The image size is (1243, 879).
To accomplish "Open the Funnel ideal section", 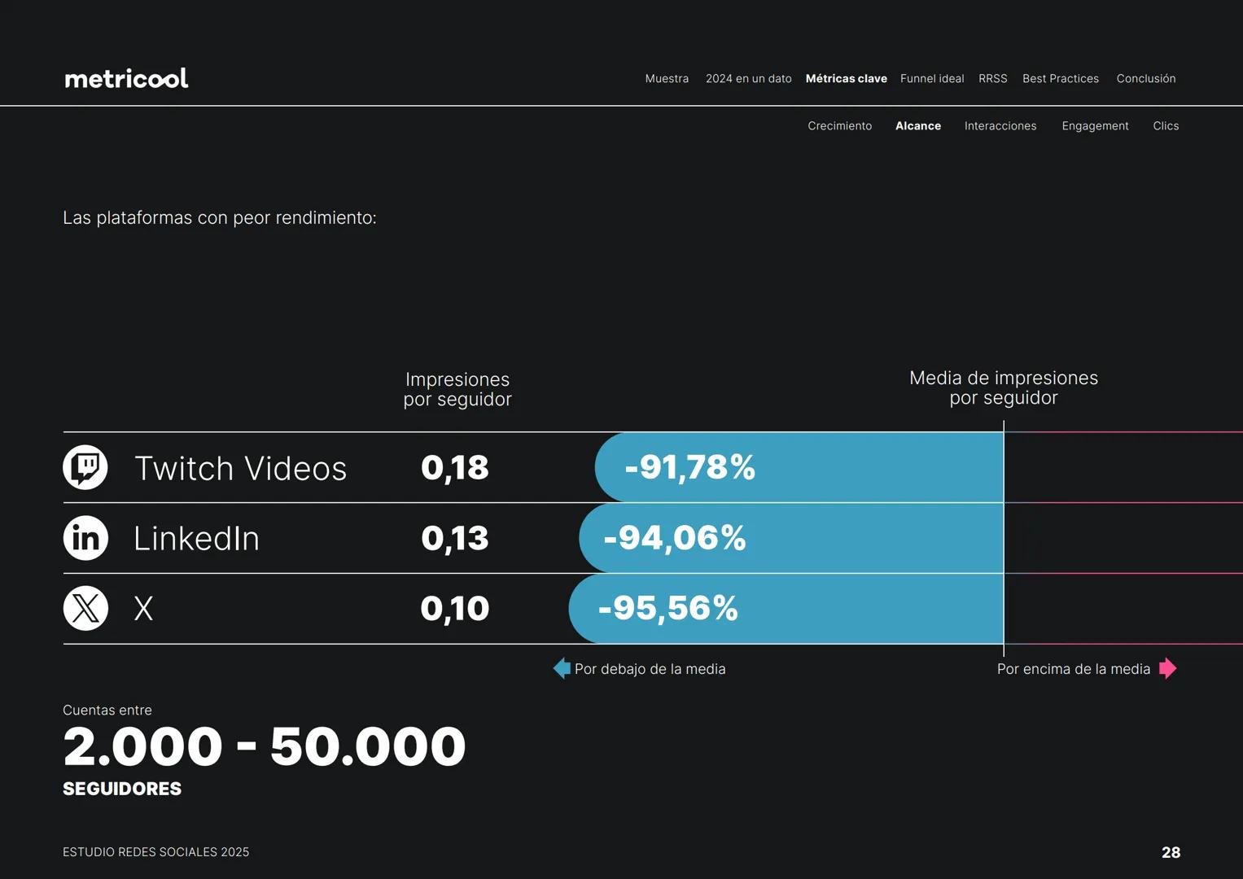I will 932,79.
